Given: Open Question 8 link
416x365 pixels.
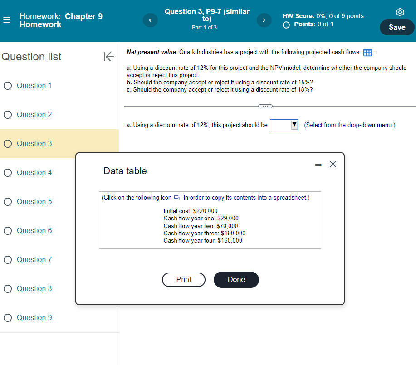Looking at the screenshot, I should click(34, 289).
